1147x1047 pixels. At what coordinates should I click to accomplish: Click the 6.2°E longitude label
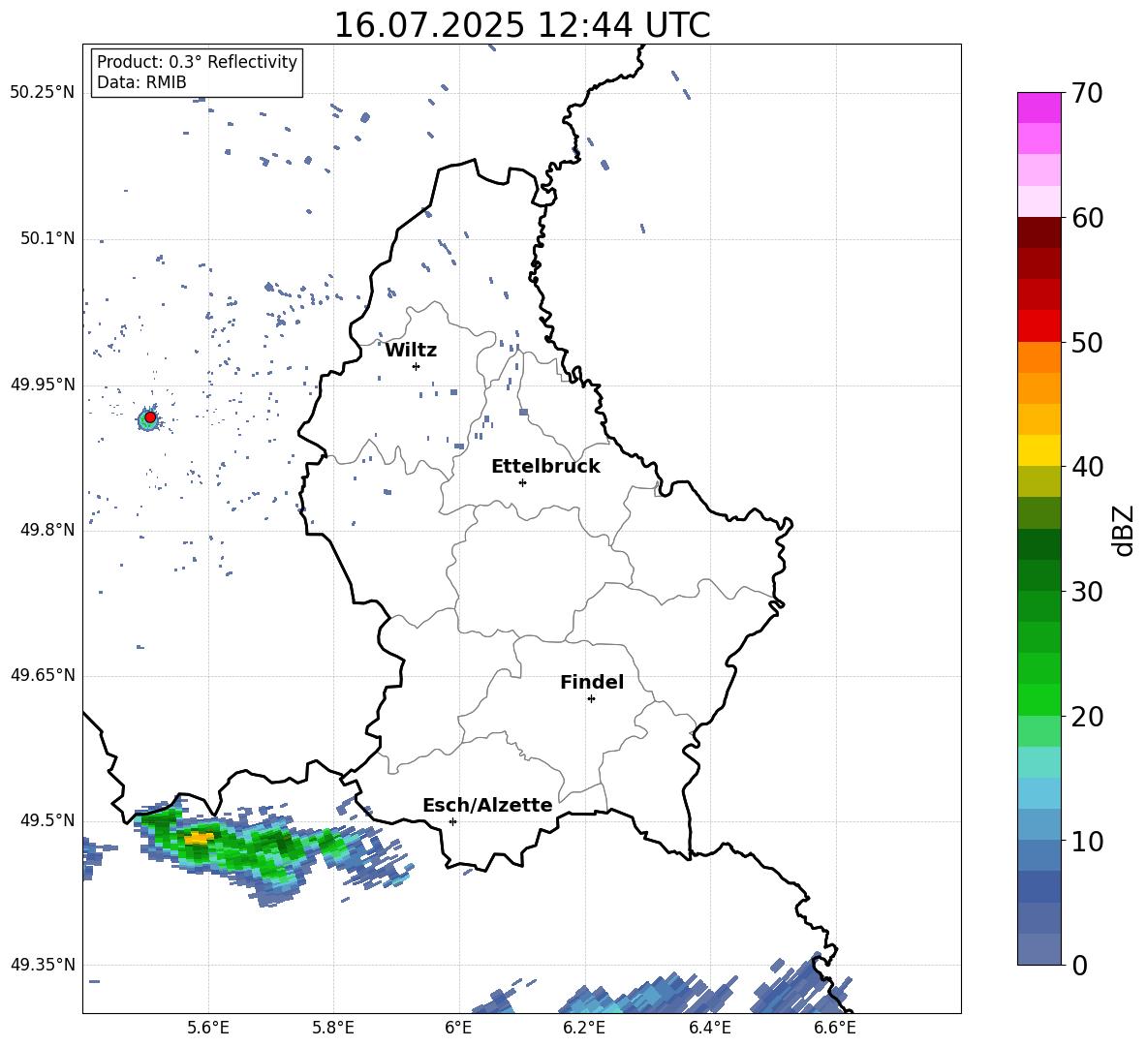[x=584, y=1028]
